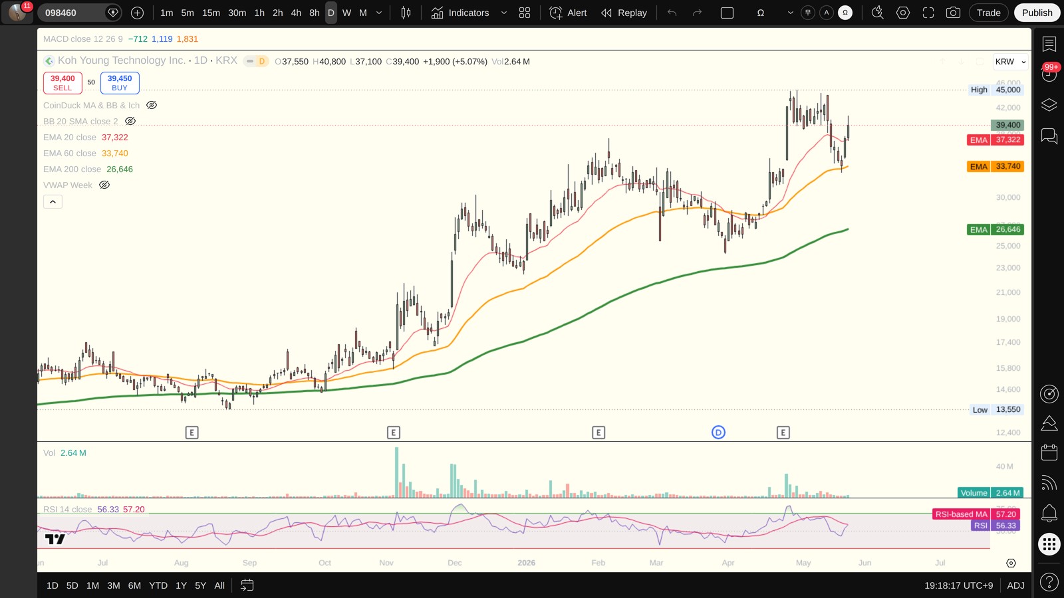Open the candlestick chart type selector
This screenshot has height=598, width=1064.
[406, 13]
